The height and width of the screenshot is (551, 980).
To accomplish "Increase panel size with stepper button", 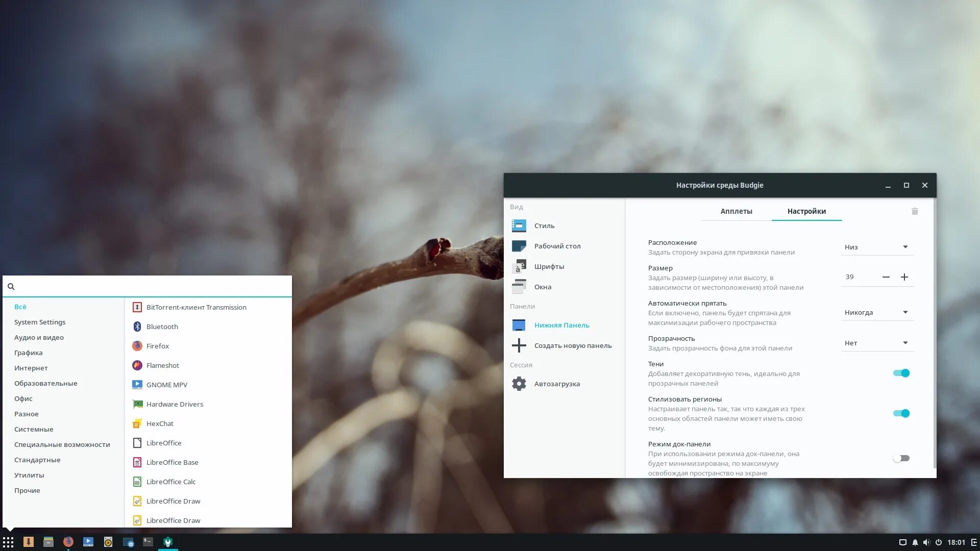I will coord(905,277).
